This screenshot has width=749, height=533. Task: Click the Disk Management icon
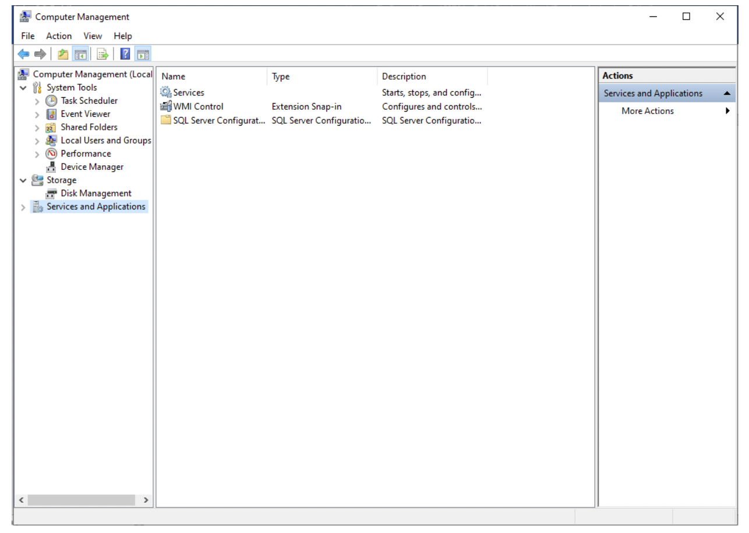coord(51,194)
